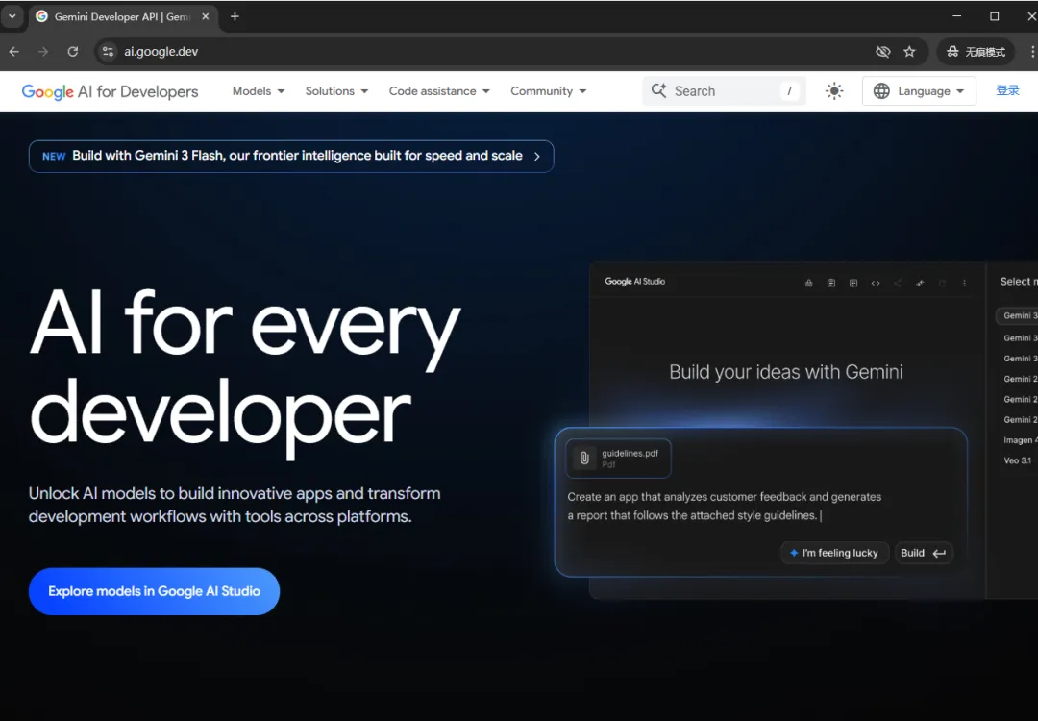Click the I'm feeling lucky button

tap(834, 553)
